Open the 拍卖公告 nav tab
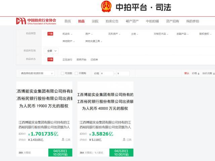Screen dimensions: 215x161 [112, 21]
